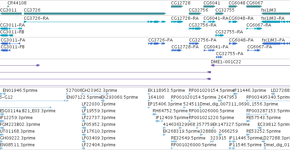Select the 164100 feature label
This screenshot has height=150, width=290.
[156, 97]
